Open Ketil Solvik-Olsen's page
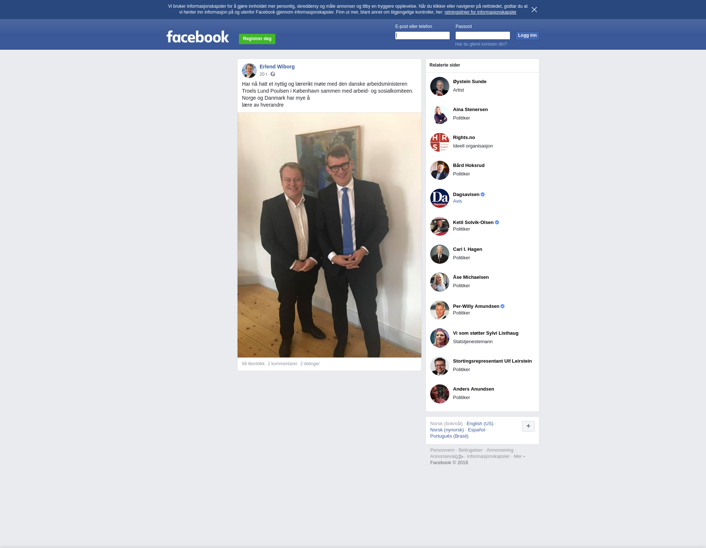Image resolution: width=706 pixels, height=548 pixels. point(473,223)
